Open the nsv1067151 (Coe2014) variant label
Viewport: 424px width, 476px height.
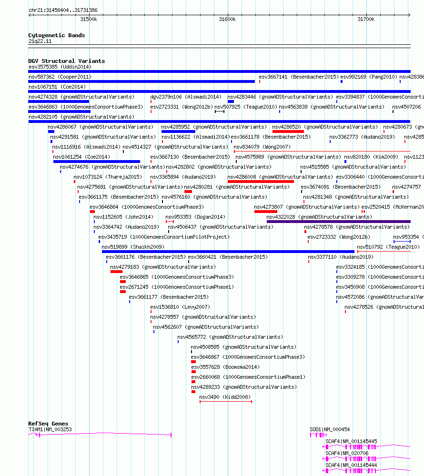(x=57, y=87)
